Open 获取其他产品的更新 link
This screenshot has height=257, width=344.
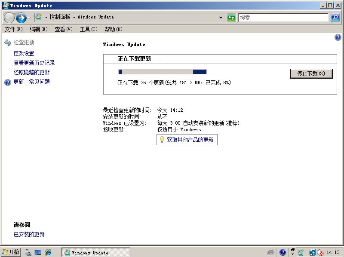190,140
